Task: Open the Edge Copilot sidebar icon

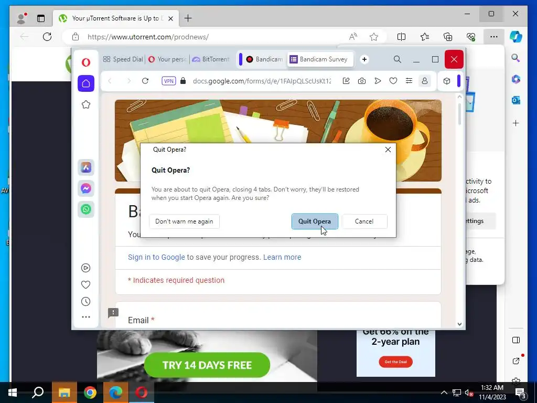Action: click(x=516, y=37)
